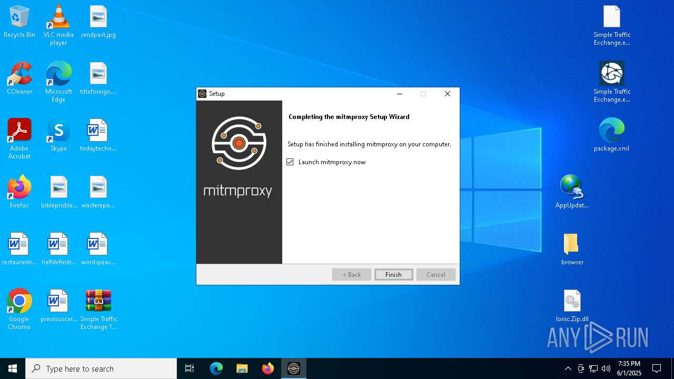Select package.xml desktop file

(x=612, y=135)
